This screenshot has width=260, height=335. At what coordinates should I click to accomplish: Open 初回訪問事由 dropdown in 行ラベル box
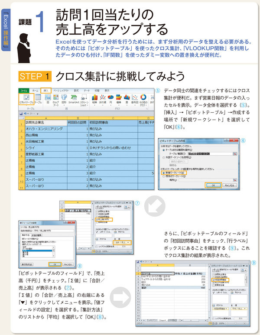pos(226,309)
